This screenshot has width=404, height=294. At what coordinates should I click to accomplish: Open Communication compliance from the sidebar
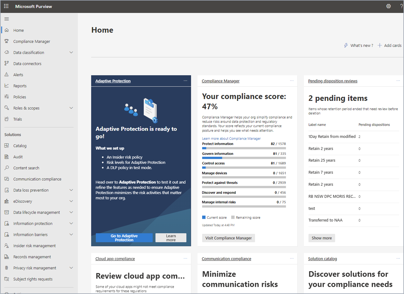coord(37,179)
